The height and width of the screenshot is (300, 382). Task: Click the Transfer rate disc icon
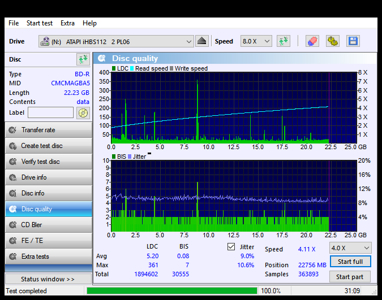click(12, 130)
